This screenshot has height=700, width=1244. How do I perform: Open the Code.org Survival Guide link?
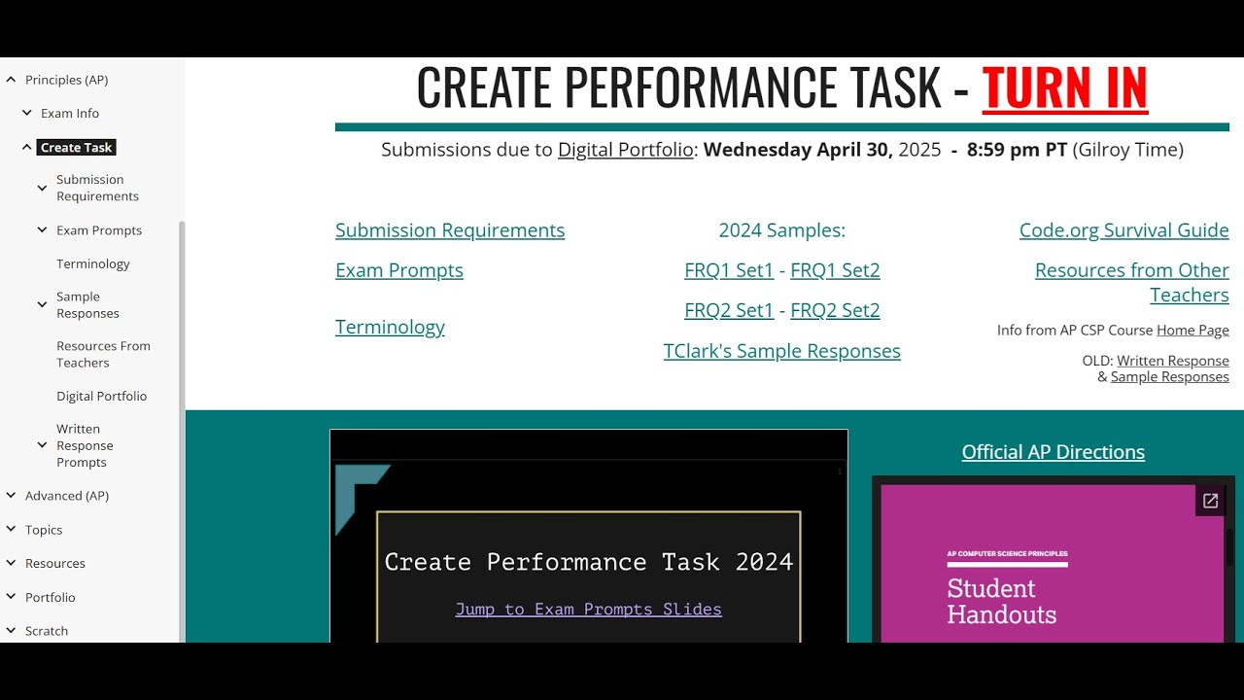(1124, 230)
